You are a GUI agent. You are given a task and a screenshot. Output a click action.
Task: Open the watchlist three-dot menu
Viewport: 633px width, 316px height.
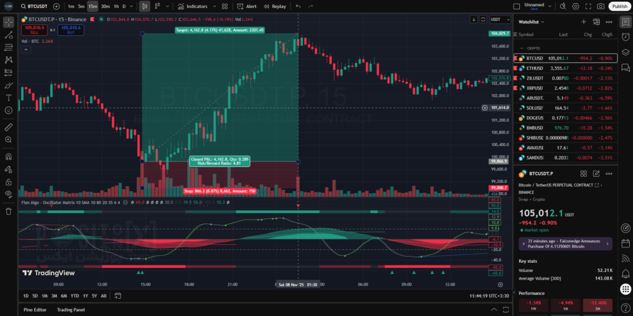click(609, 22)
